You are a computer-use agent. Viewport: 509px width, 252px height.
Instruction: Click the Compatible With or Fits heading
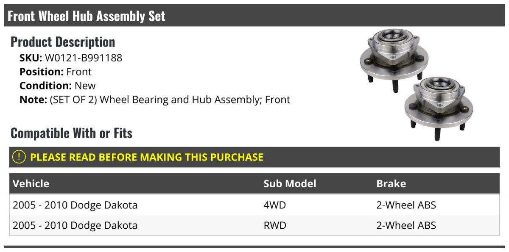(x=71, y=133)
